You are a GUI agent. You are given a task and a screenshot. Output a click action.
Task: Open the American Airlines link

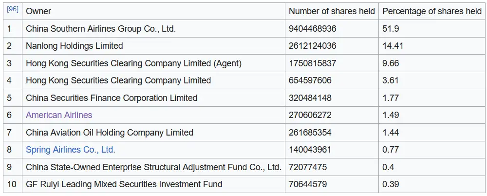coord(59,115)
